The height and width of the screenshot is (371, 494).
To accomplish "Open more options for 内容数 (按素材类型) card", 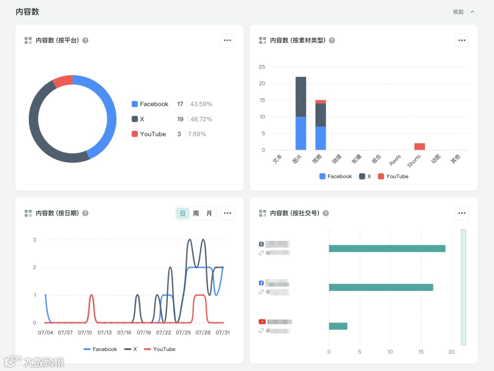I will [x=462, y=40].
